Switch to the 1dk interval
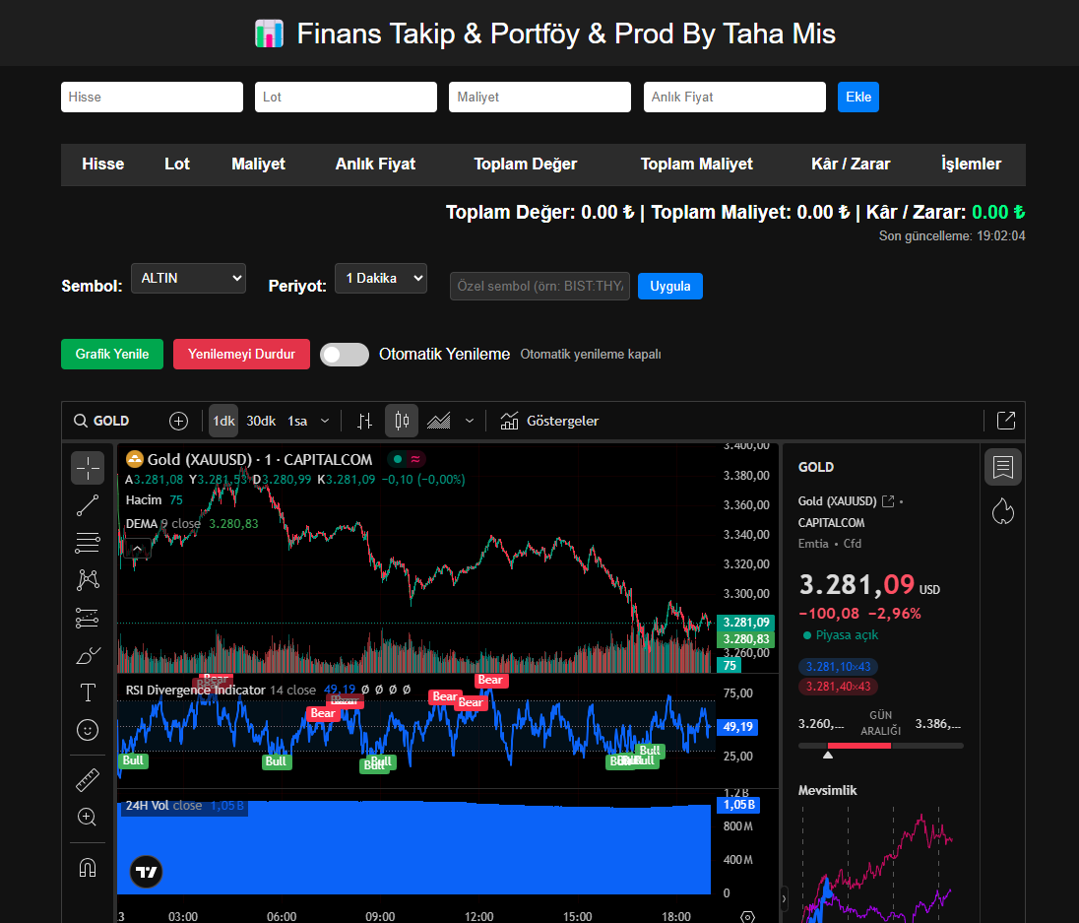 [223, 422]
